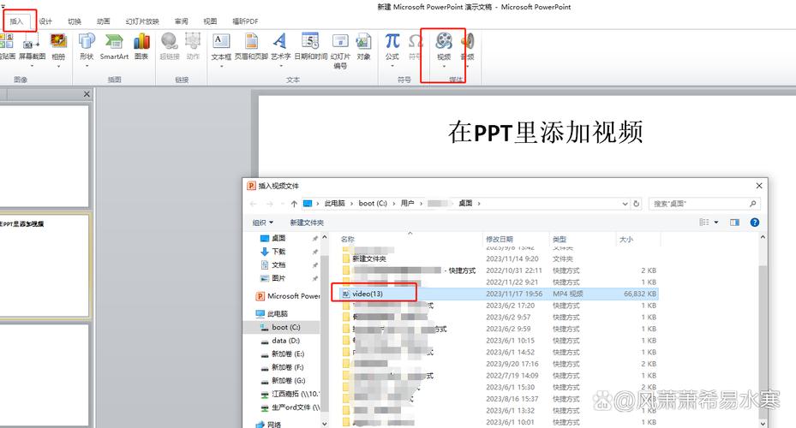The height and width of the screenshot is (428, 796).
Task: Toggle the preview pane in dialog
Action: pos(734,222)
